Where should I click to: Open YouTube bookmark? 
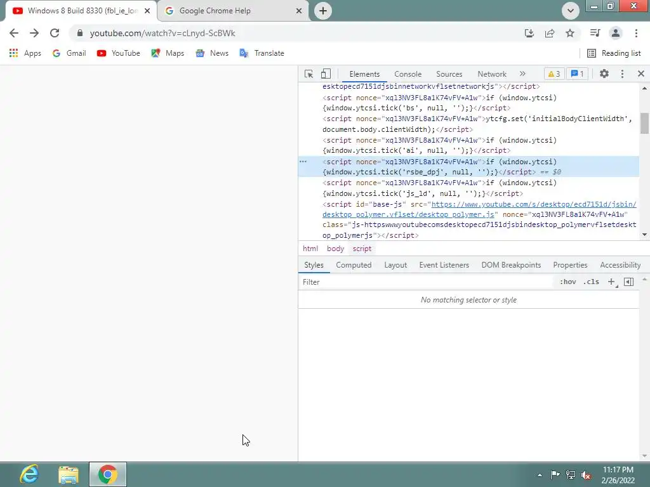coord(119,53)
